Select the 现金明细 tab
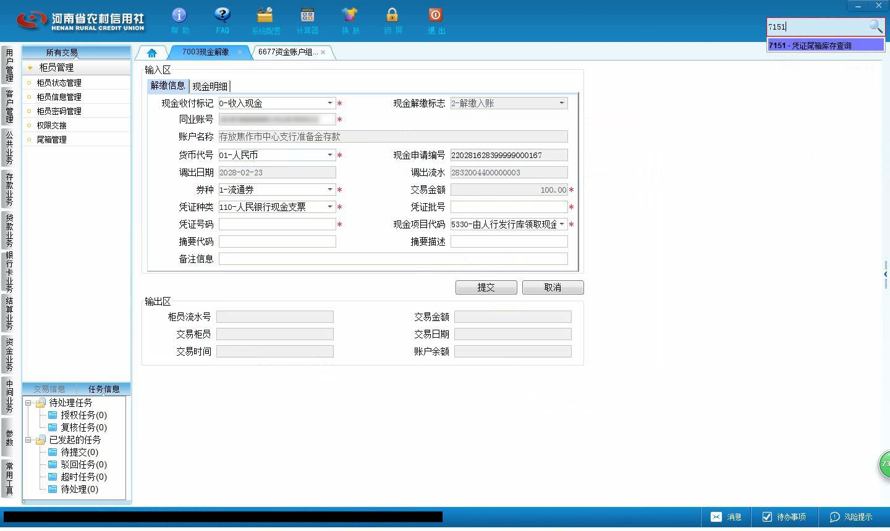890x531 pixels. [x=210, y=86]
